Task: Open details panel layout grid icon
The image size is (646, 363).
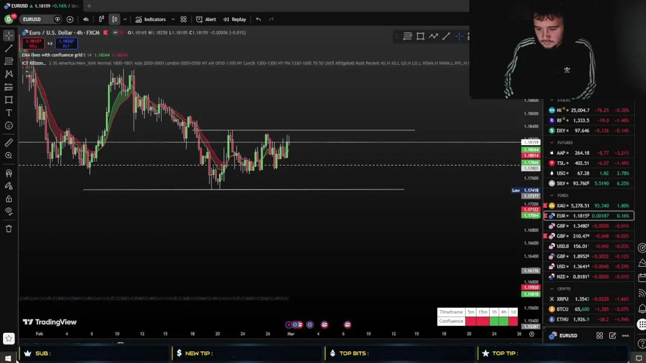Action: coord(600,335)
